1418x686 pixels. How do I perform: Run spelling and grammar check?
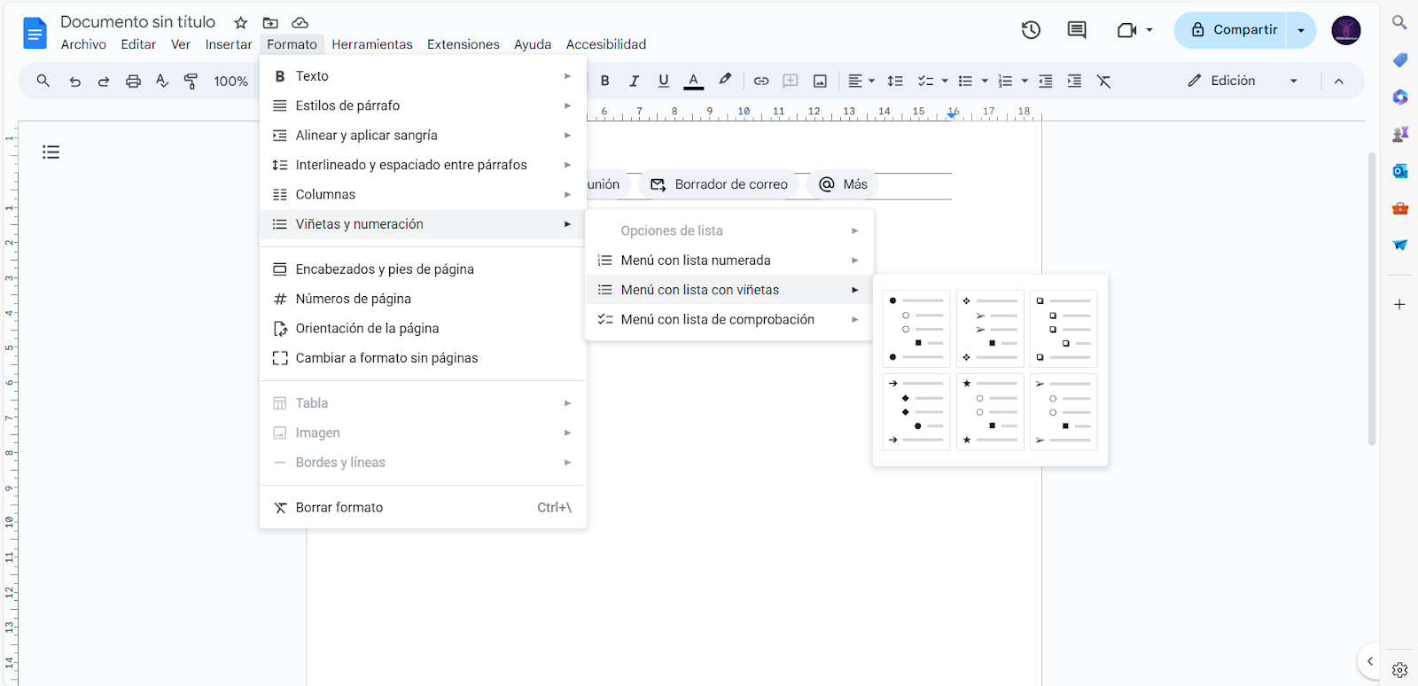(162, 81)
